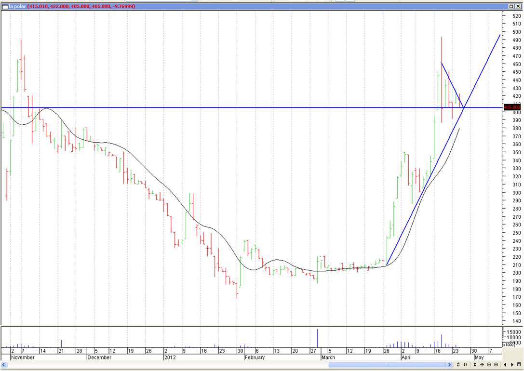
Task: Click the vertical expand double-arrow icon
Action: click(475, 365)
